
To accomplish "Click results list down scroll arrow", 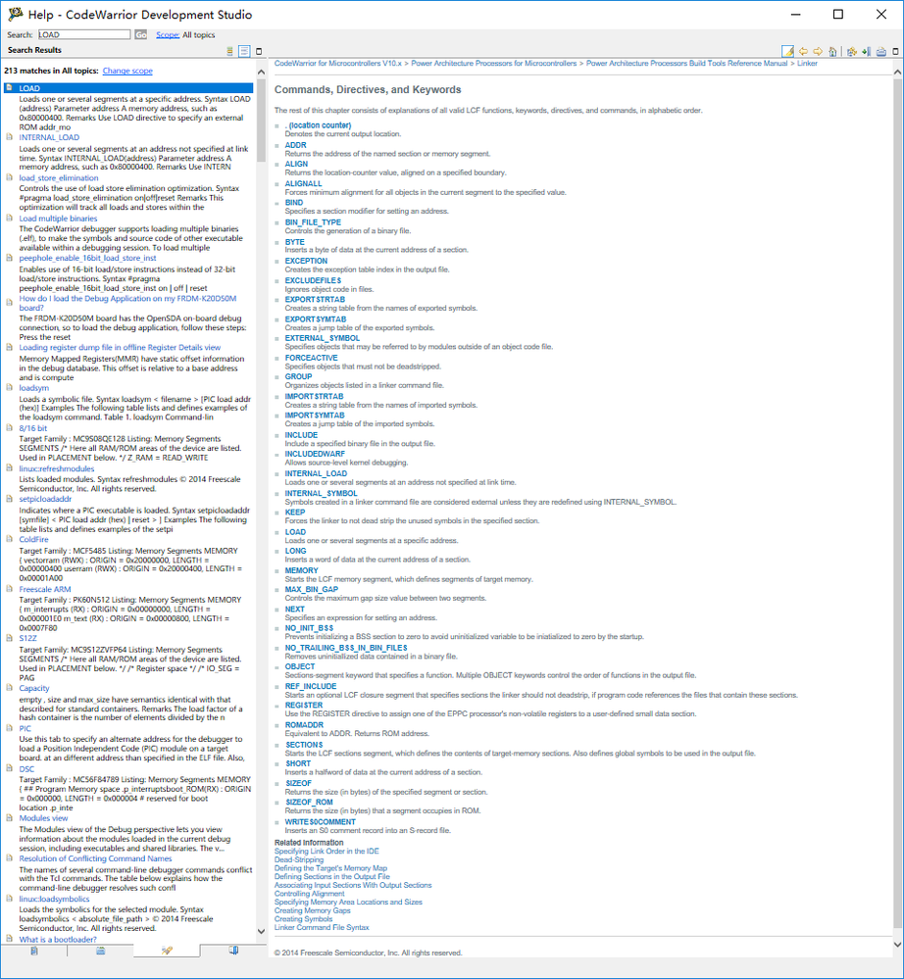I will [261, 932].
